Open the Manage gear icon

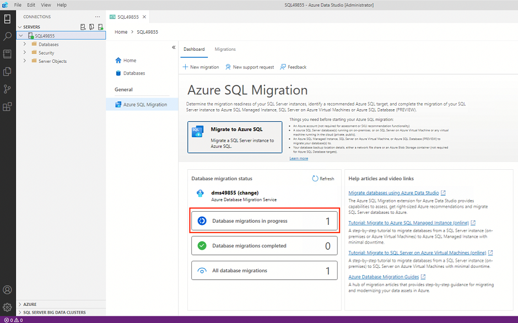click(7, 308)
